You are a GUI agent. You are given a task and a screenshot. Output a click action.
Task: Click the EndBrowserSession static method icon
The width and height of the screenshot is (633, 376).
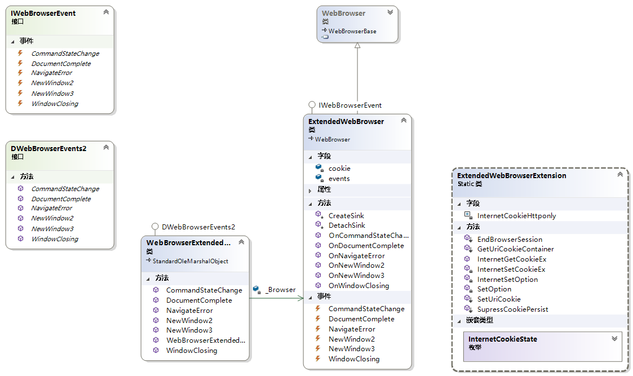pyautogui.click(x=467, y=238)
